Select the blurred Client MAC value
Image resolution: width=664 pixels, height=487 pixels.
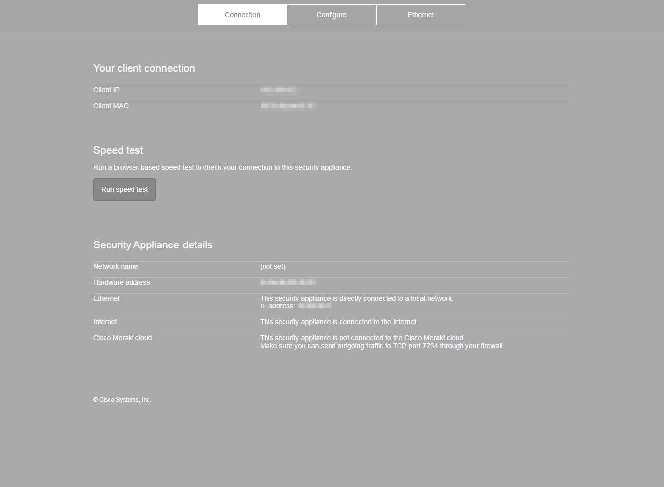(x=287, y=105)
